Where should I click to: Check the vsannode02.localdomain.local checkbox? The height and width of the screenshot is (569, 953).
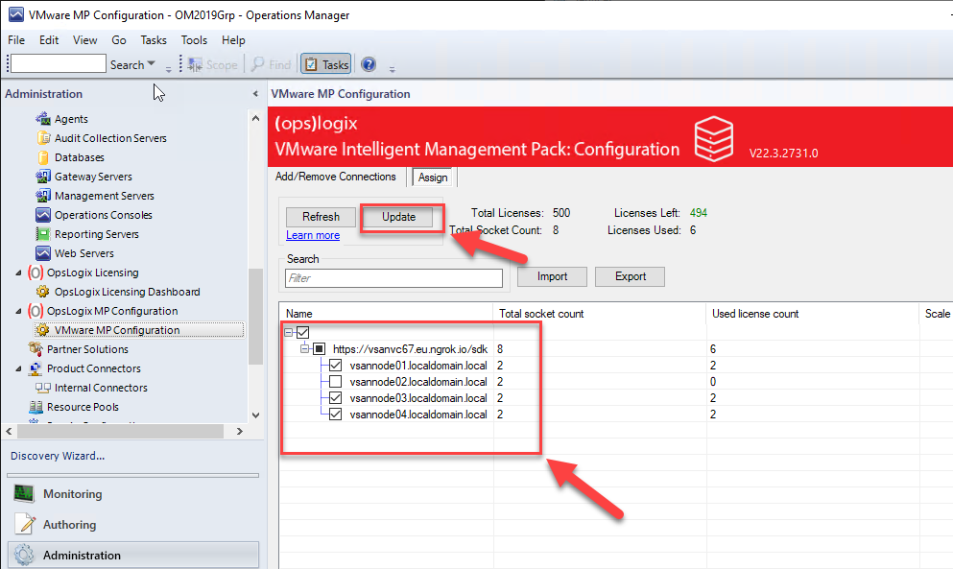335,382
